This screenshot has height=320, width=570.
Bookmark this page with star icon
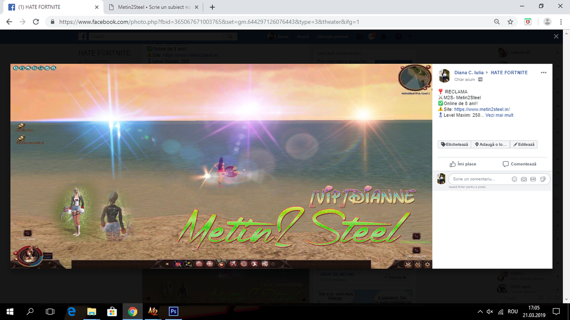(x=510, y=22)
